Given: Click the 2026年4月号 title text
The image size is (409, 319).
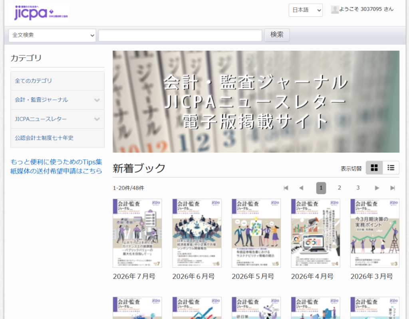Looking at the screenshot, I should coord(312,277).
